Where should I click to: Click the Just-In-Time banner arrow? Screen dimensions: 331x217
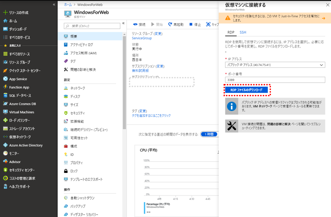(x=324, y=18)
